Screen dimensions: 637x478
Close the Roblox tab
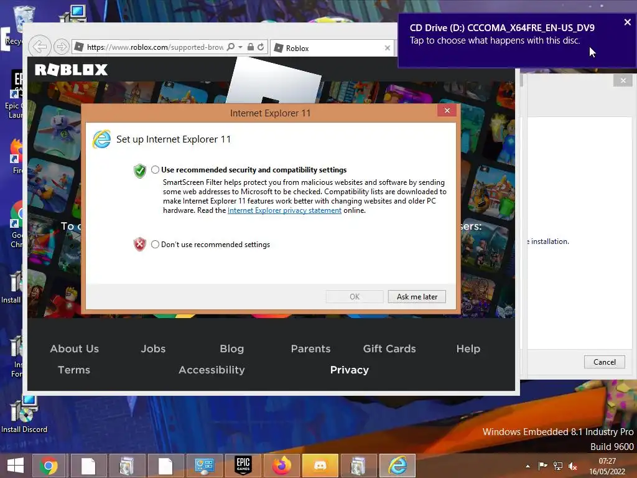387,48
